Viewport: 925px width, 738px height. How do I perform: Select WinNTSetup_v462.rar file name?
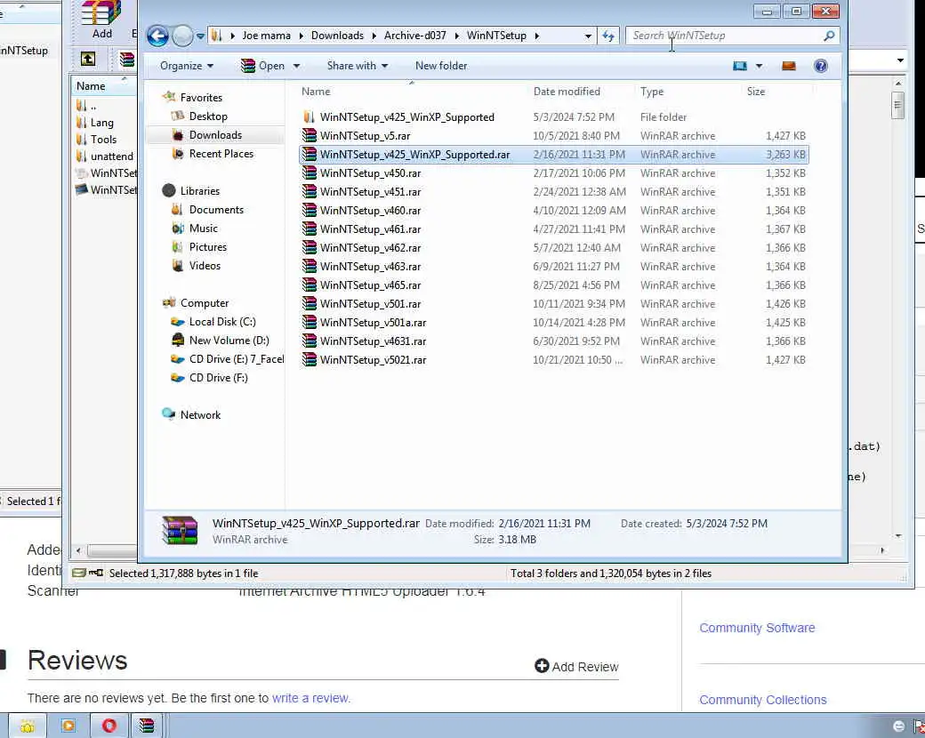tap(371, 248)
